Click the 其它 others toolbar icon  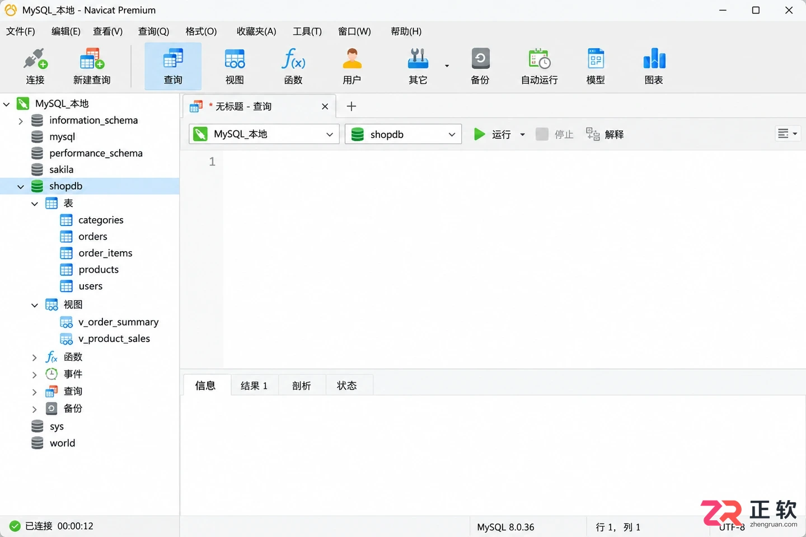[418, 58]
